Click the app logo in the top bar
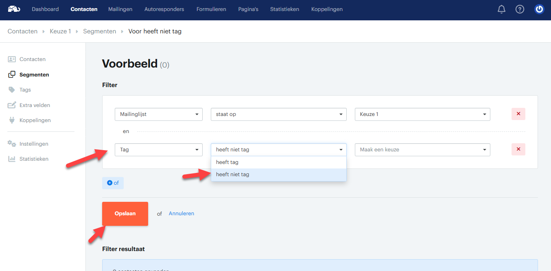This screenshot has width=551, height=271. pos(14,9)
